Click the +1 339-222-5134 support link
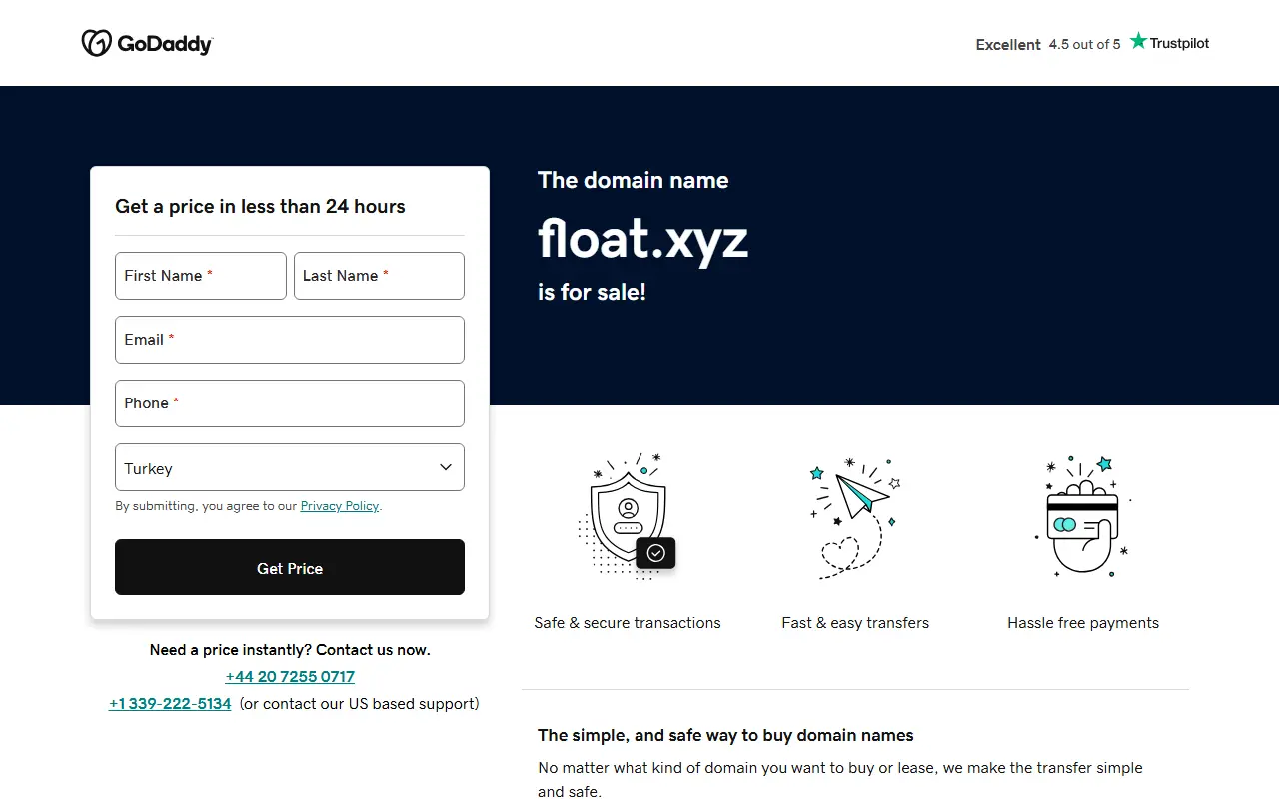 (170, 704)
